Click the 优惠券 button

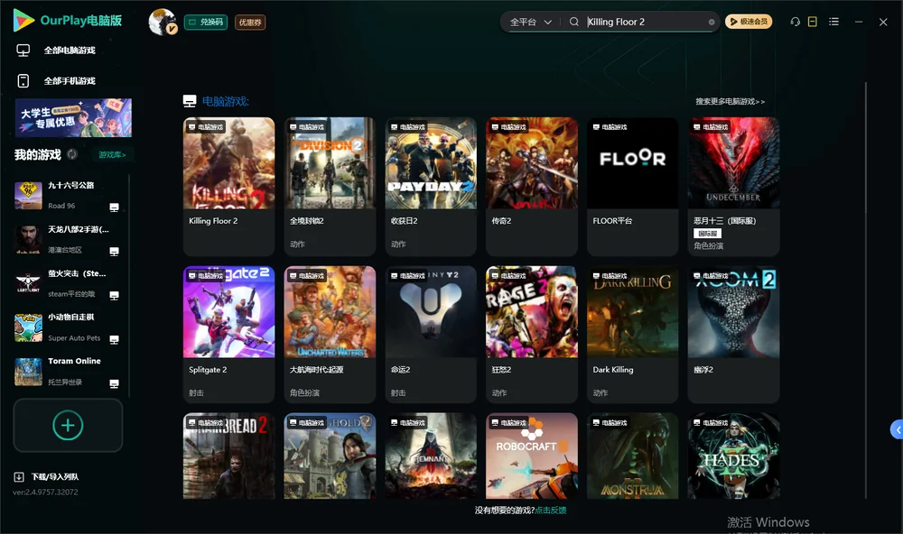tap(250, 22)
